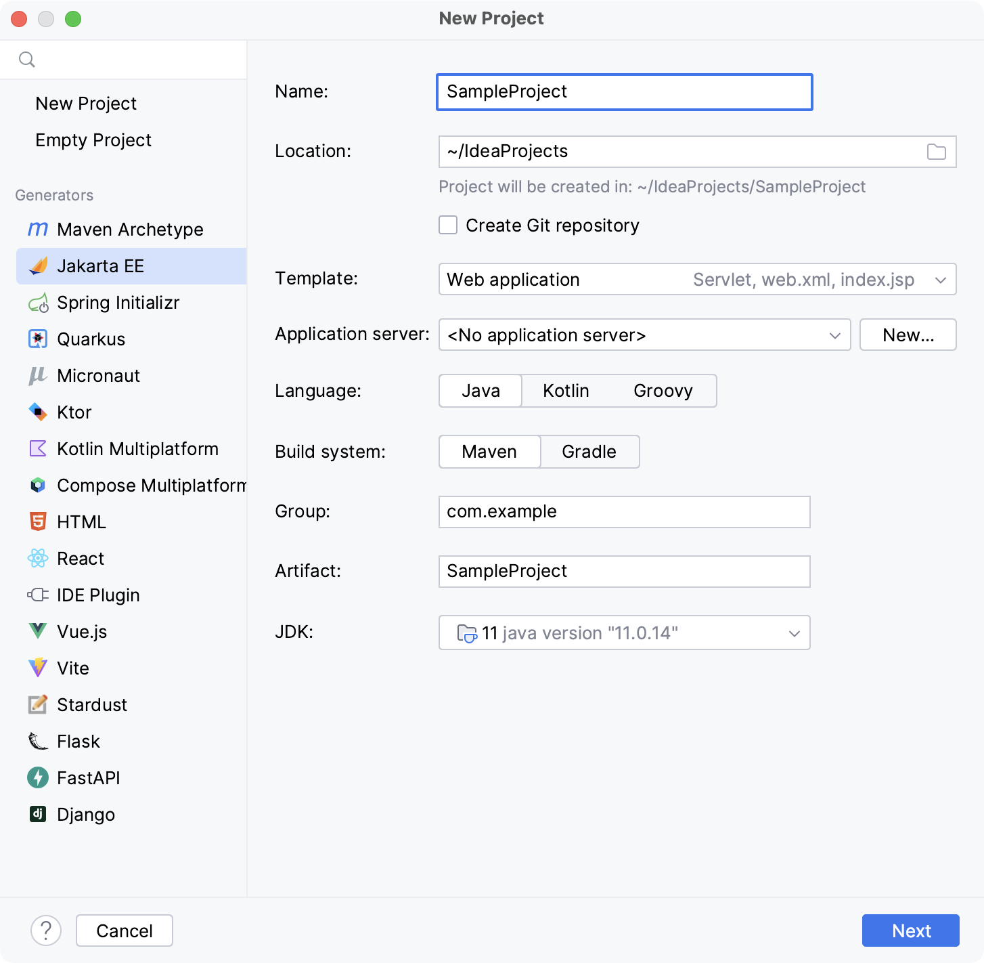Click the Cancel button
984x963 pixels.
[125, 930]
